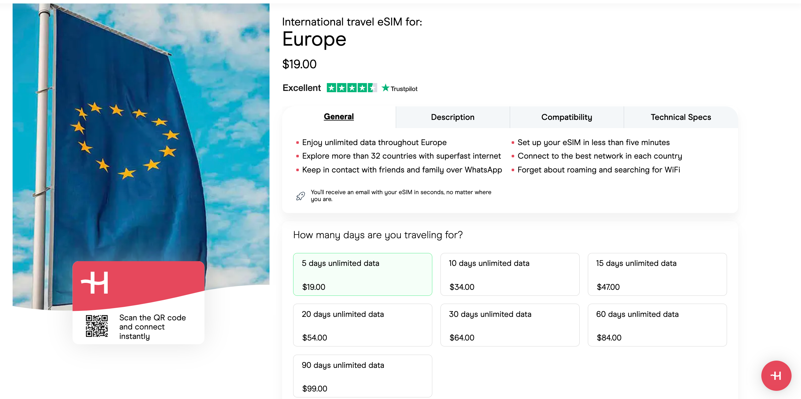Click the QR code image

[97, 326]
